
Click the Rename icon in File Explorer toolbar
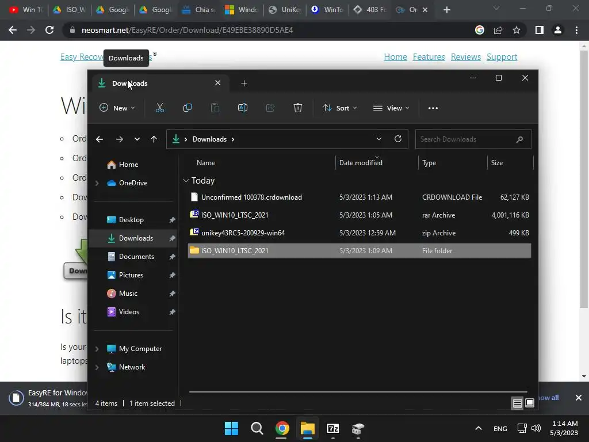(243, 108)
